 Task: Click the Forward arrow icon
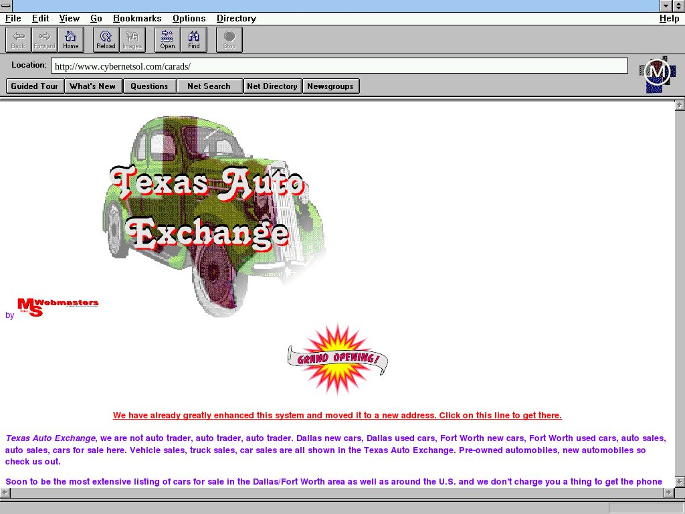44,39
